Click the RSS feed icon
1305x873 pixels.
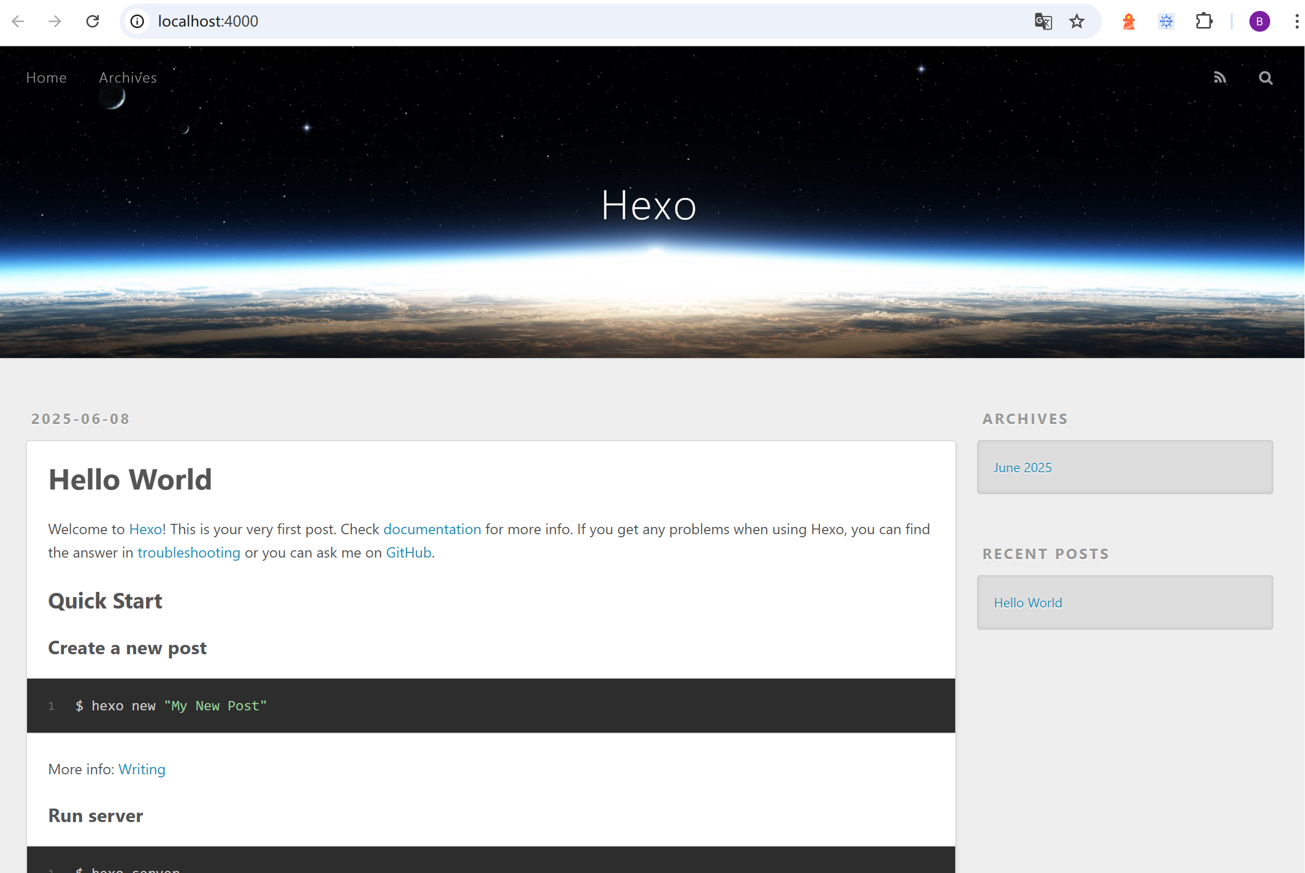tap(1220, 78)
